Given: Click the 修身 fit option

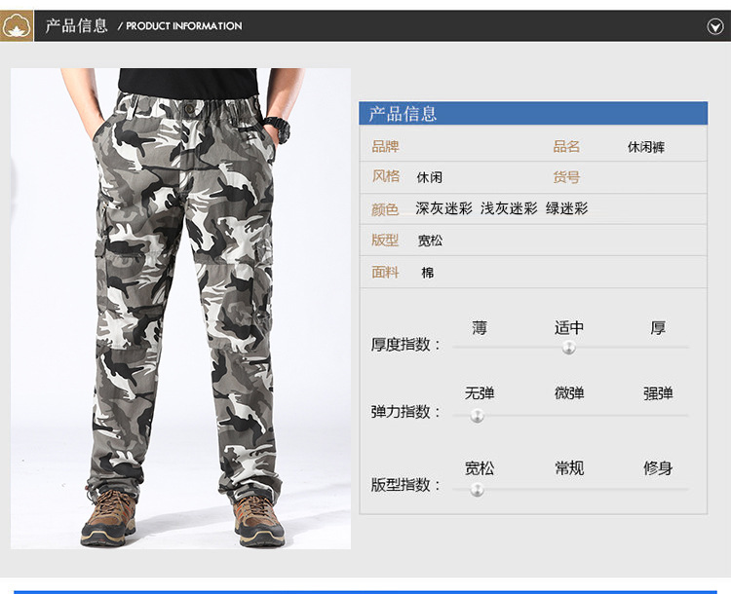Looking at the screenshot, I should coord(658,467).
